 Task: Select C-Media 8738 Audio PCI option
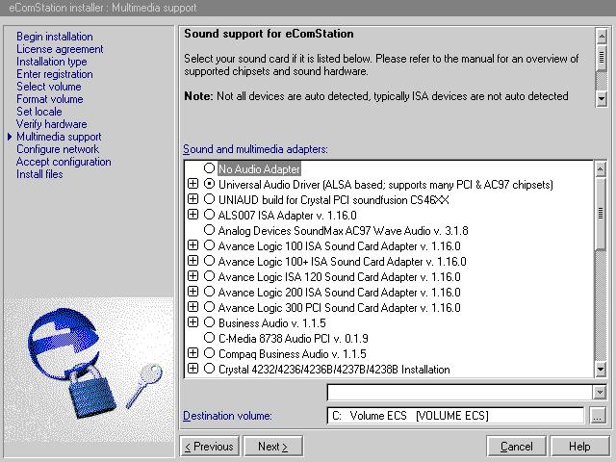[x=209, y=339]
